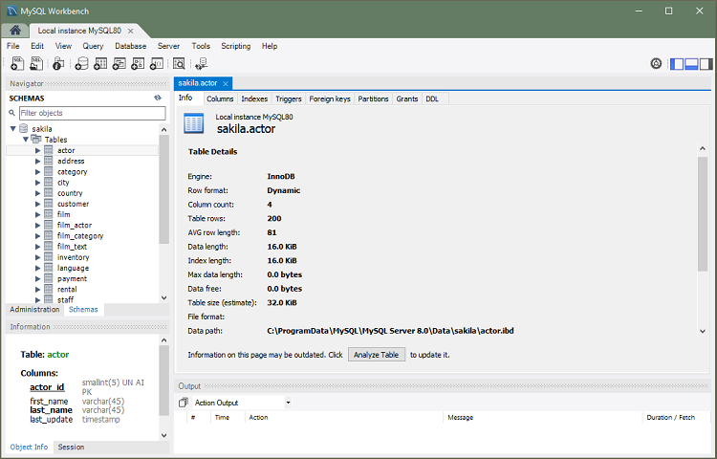
Task: Collapse the sakila schema node
Action: click(x=12, y=129)
